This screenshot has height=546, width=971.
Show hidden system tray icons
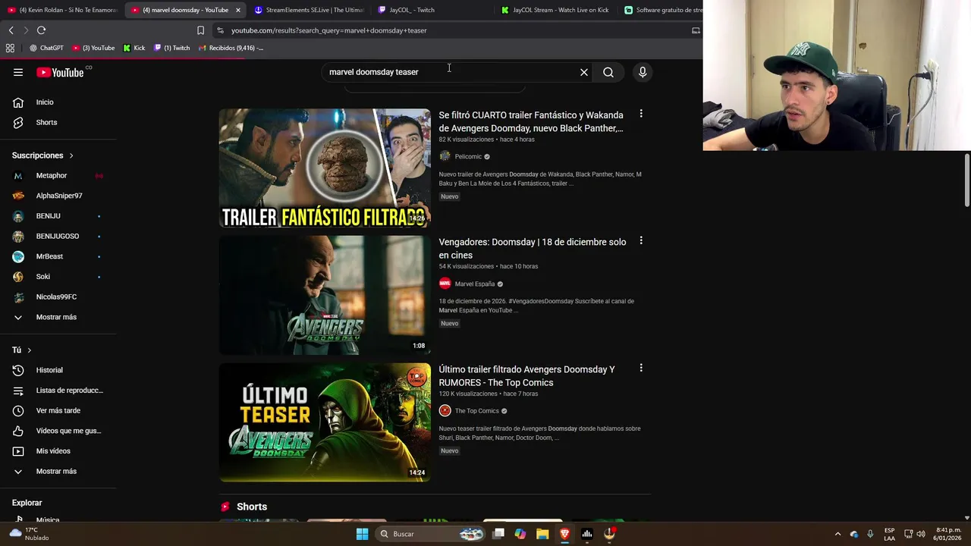click(837, 534)
